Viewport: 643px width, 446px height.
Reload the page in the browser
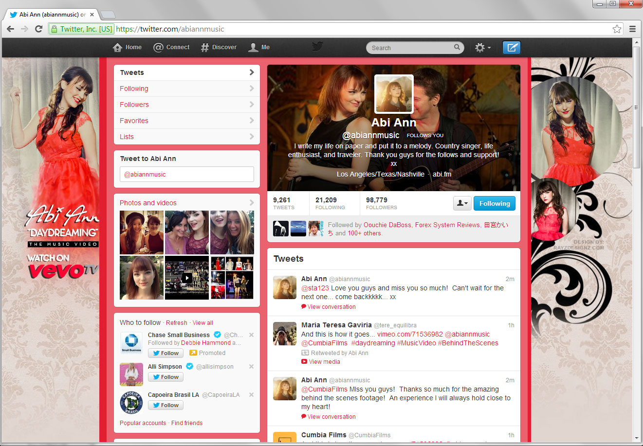coord(39,29)
